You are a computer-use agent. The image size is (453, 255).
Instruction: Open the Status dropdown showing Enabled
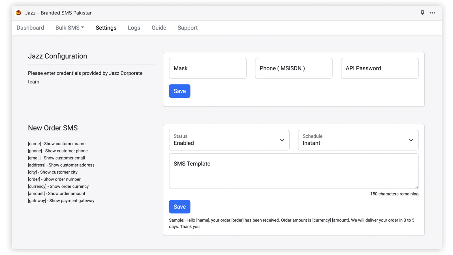pos(229,140)
